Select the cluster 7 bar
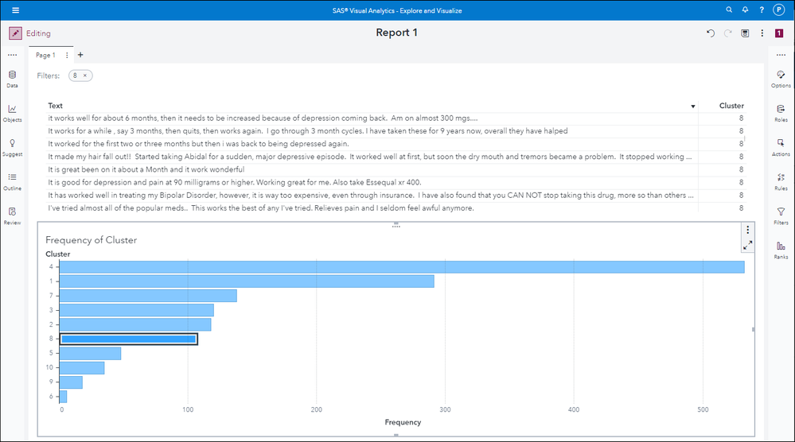The image size is (795, 442). 148,296
